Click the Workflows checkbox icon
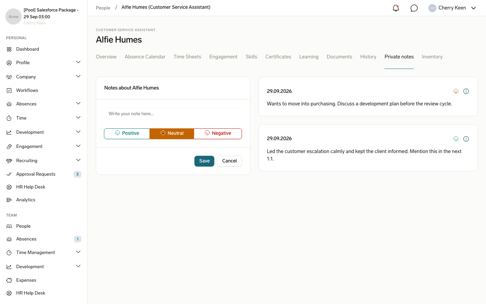 tap(9, 91)
